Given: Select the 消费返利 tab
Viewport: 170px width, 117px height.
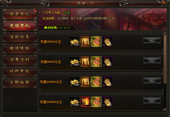Looking at the screenshot, I should coord(20,60).
